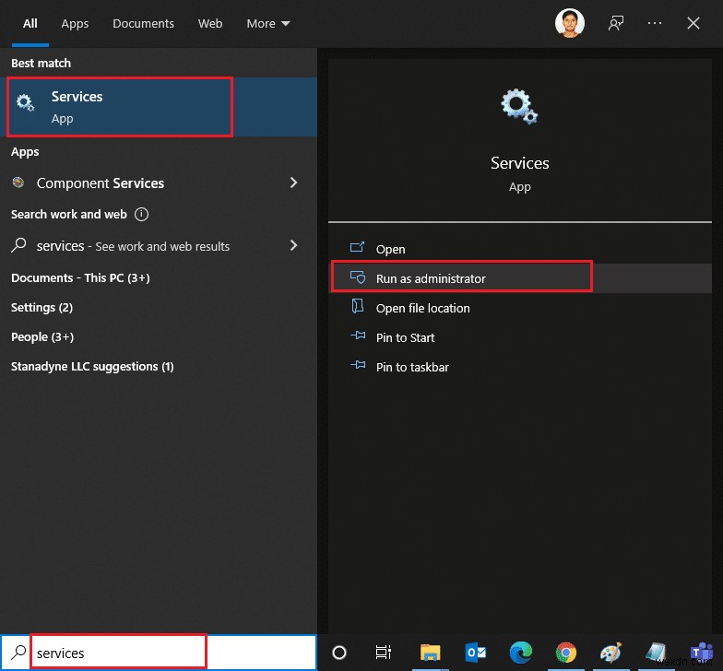Click the Cortana circle icon

click(x=339, y=653)
